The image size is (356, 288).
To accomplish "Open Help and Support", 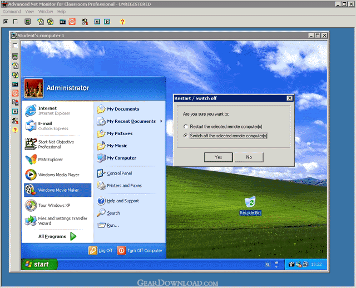I will click(130, 201).
